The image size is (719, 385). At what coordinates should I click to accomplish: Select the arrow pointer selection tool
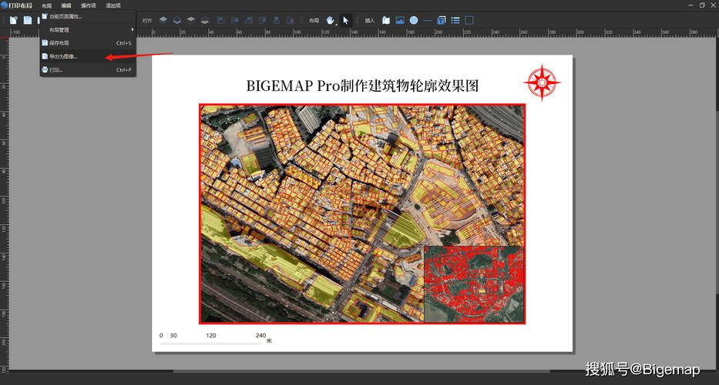[345, 20]
